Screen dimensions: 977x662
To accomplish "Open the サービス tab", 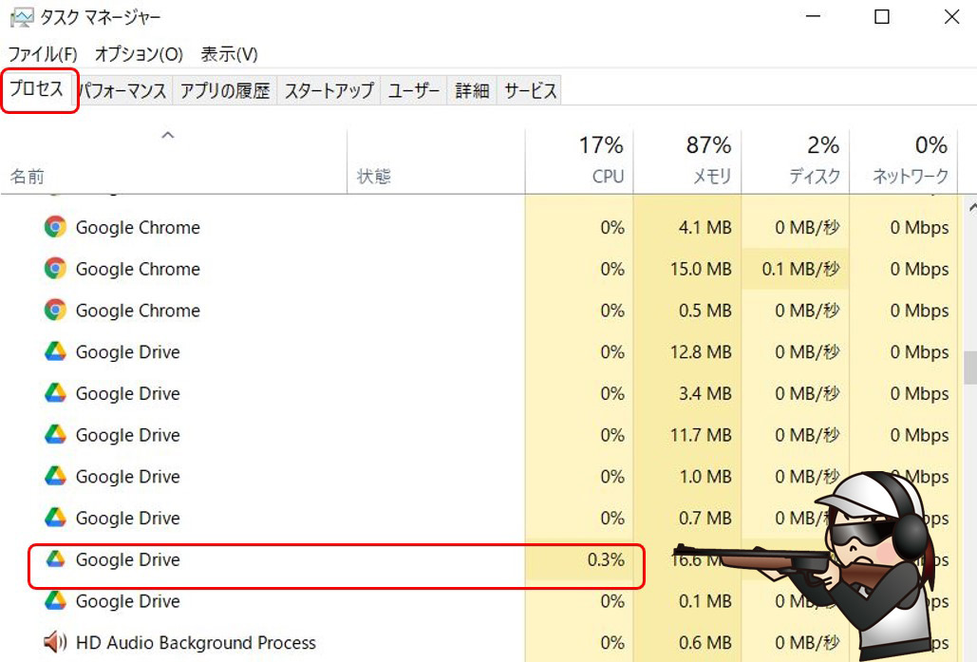I will coord(530,91).
